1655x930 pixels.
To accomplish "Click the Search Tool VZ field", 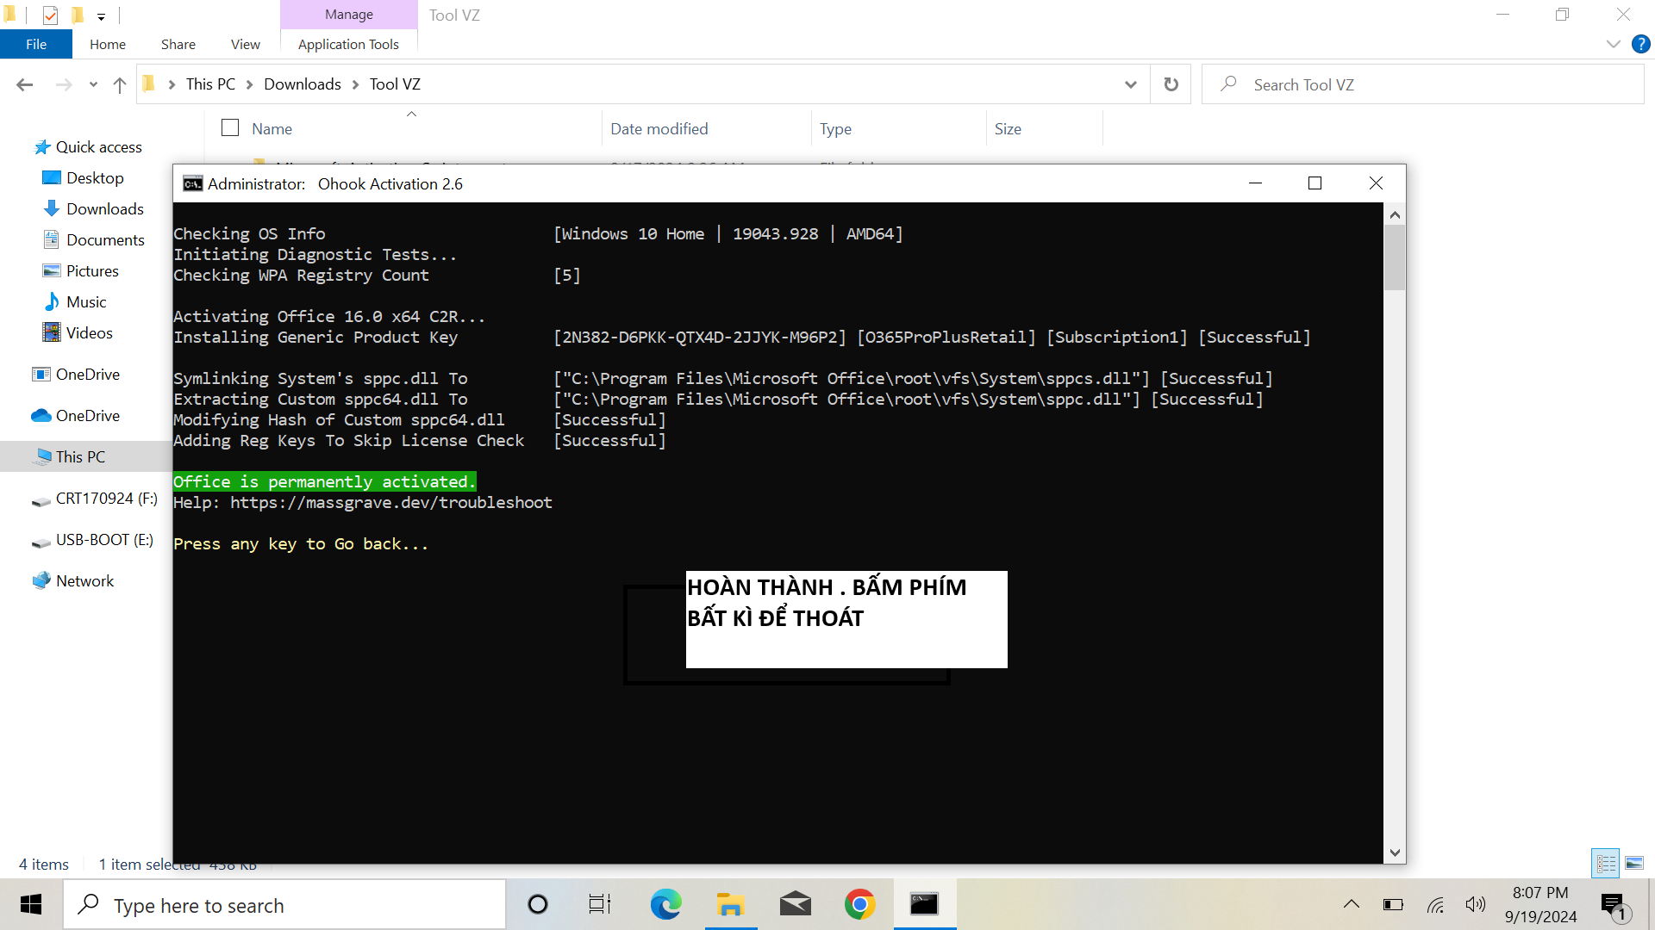I will 1422,84.
